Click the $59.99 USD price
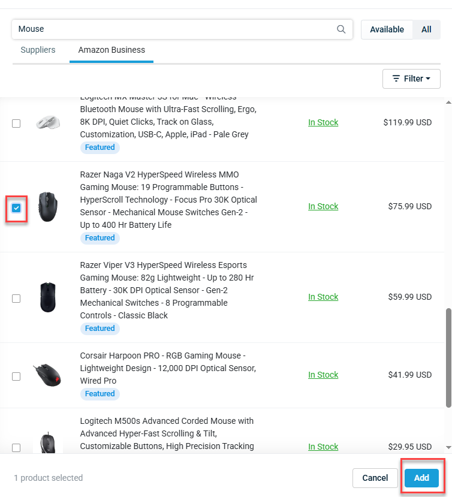The height and width of the screenshot is (497, 452). pyautogui.click(x=410, y=297)
